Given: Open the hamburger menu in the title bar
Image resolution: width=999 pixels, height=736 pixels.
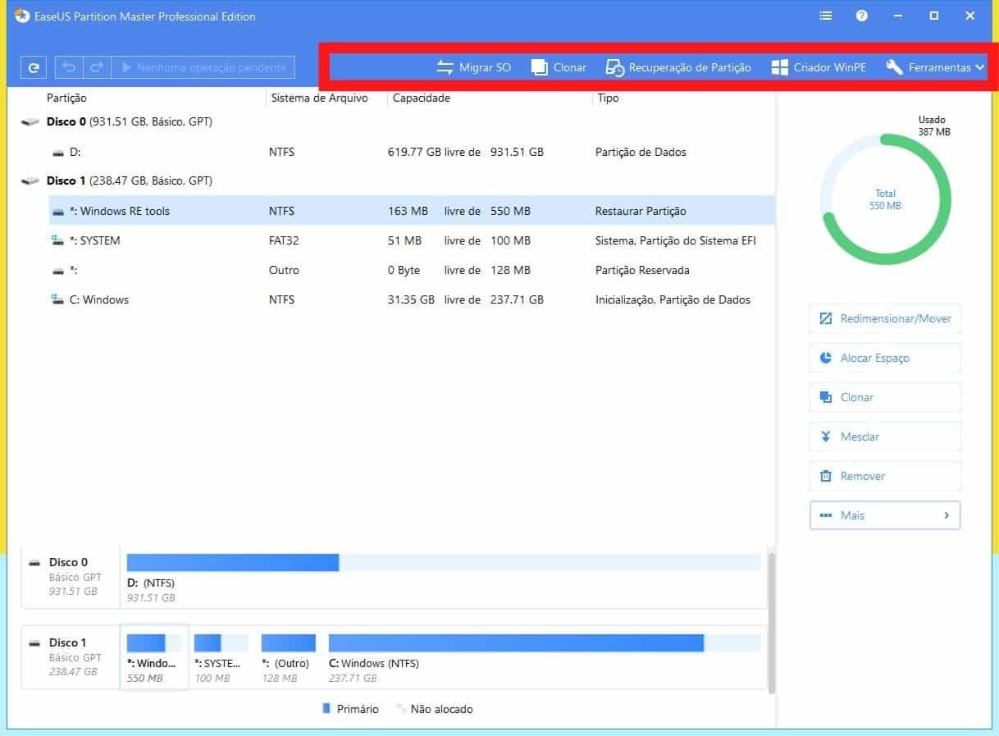Looking at the screenshot, I should point(825,16).
